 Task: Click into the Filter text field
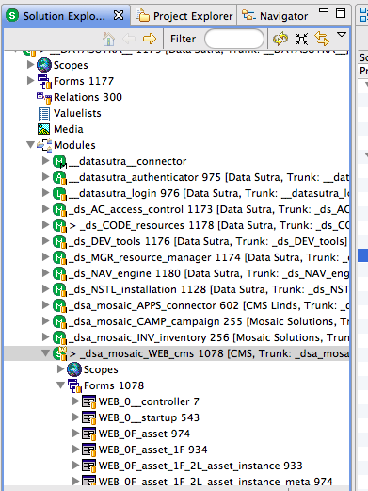[234, 39]
